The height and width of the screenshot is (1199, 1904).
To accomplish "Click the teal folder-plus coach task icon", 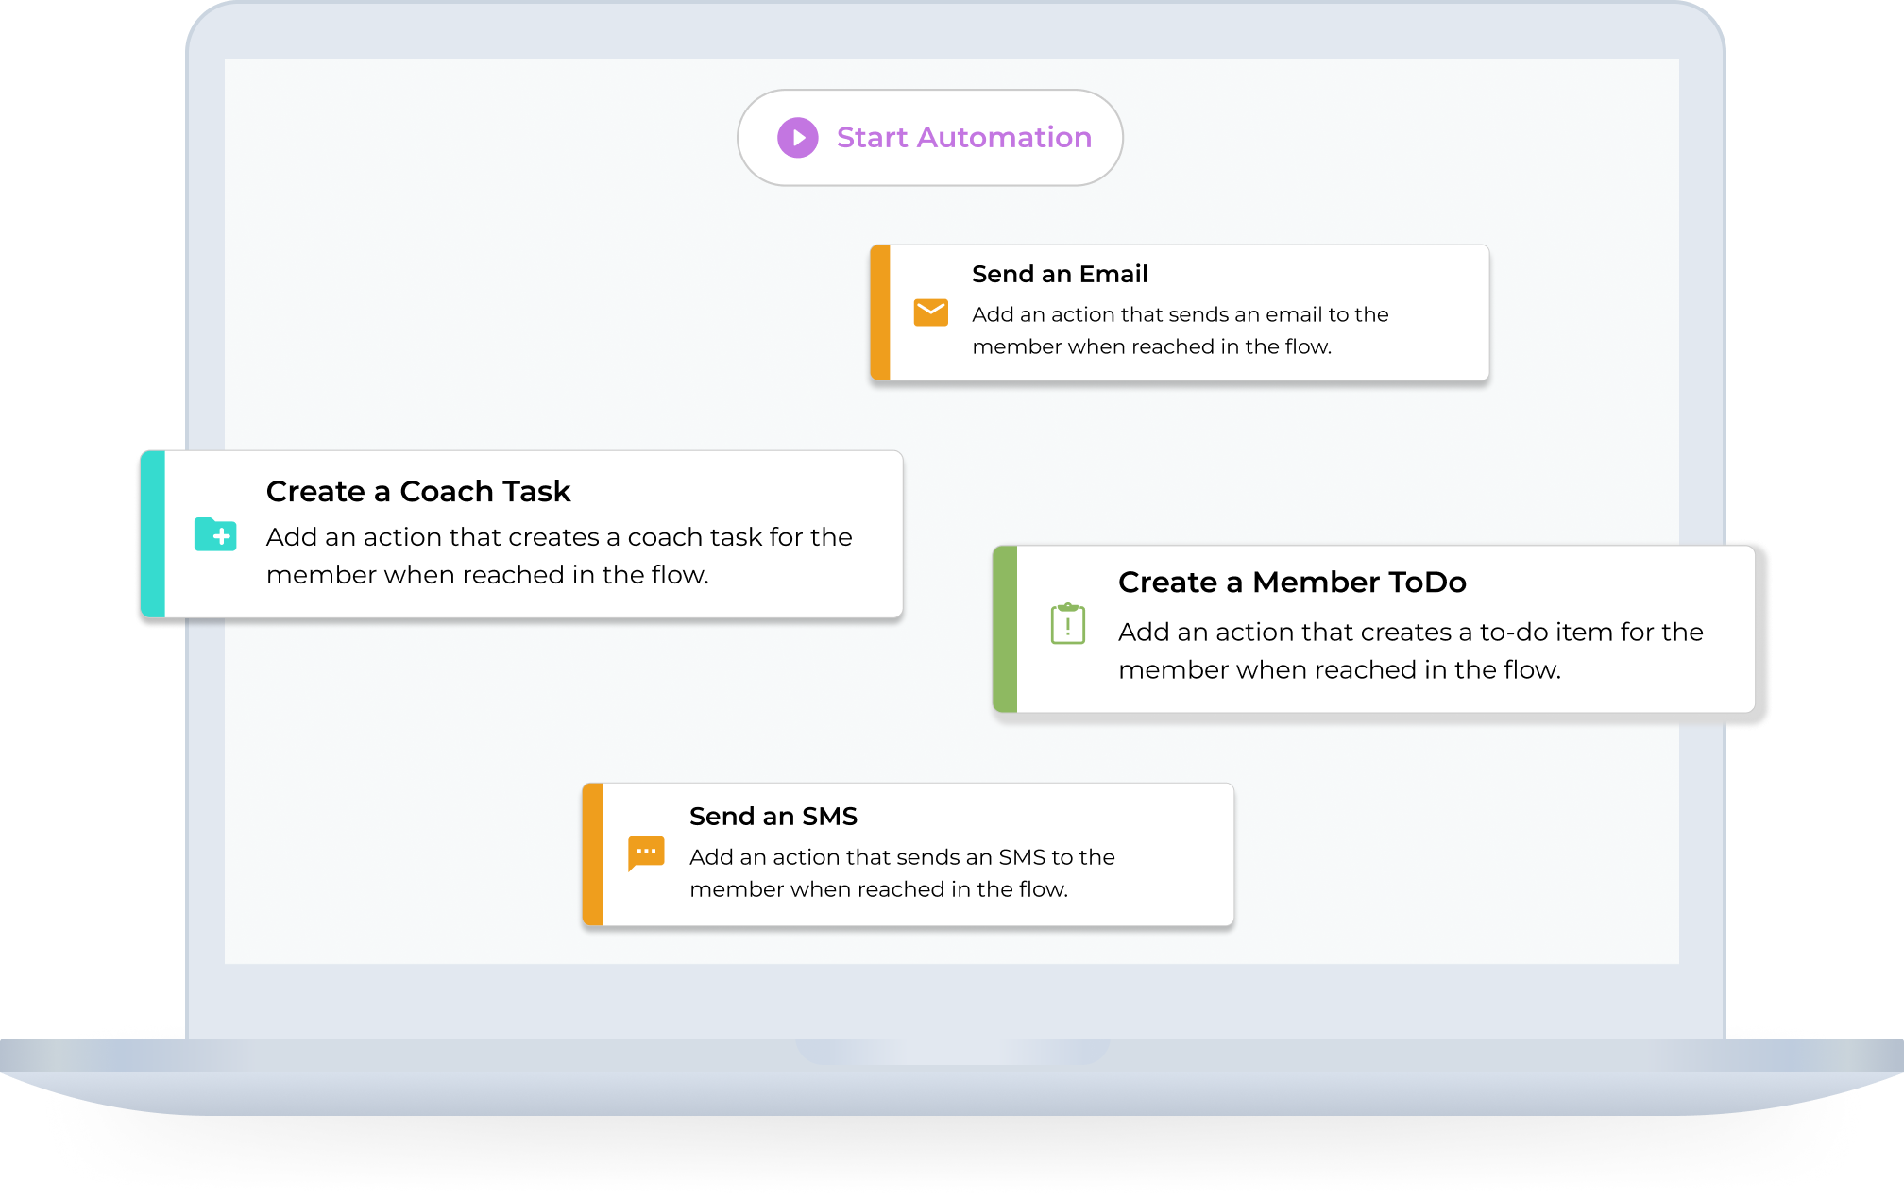I will click(x=215, y=534).
